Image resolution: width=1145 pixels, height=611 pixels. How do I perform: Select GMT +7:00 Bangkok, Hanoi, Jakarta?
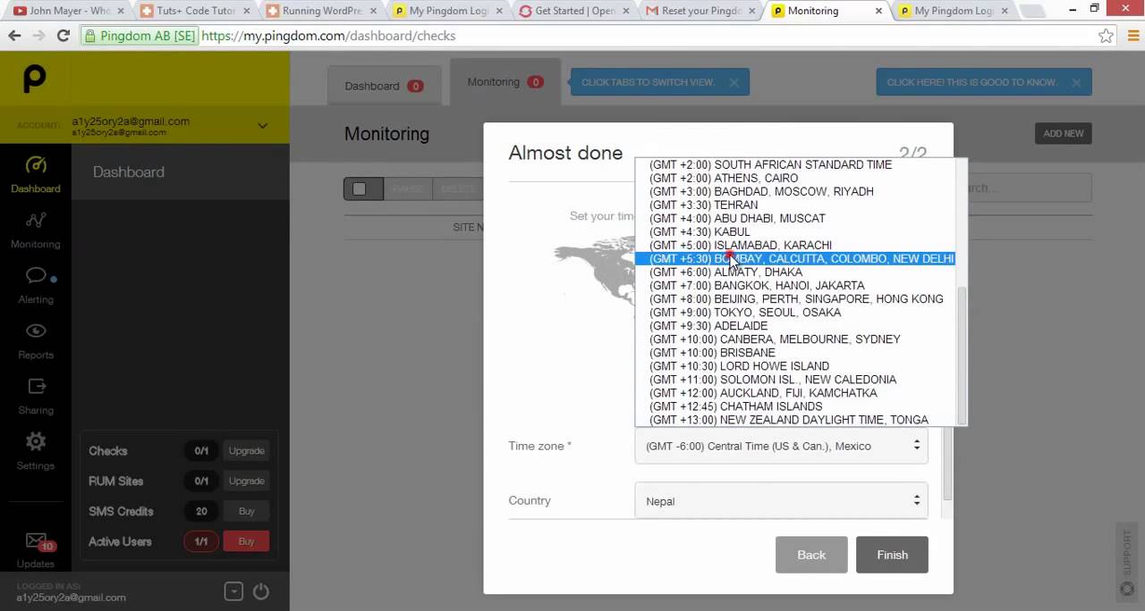796,285
